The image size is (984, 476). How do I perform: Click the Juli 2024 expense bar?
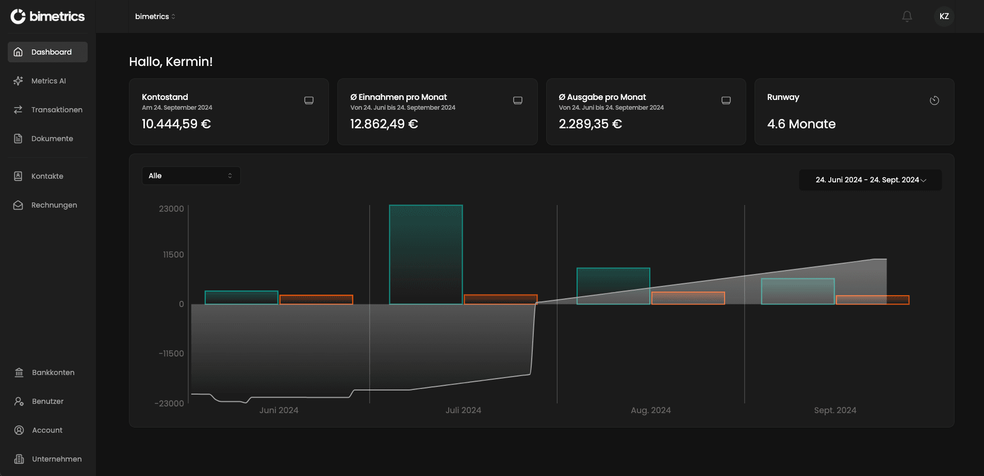point(501,299)
